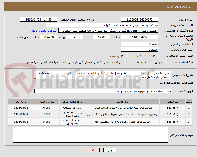
Task: Click the نام خدمت column header
Action: tap(122, 102)
